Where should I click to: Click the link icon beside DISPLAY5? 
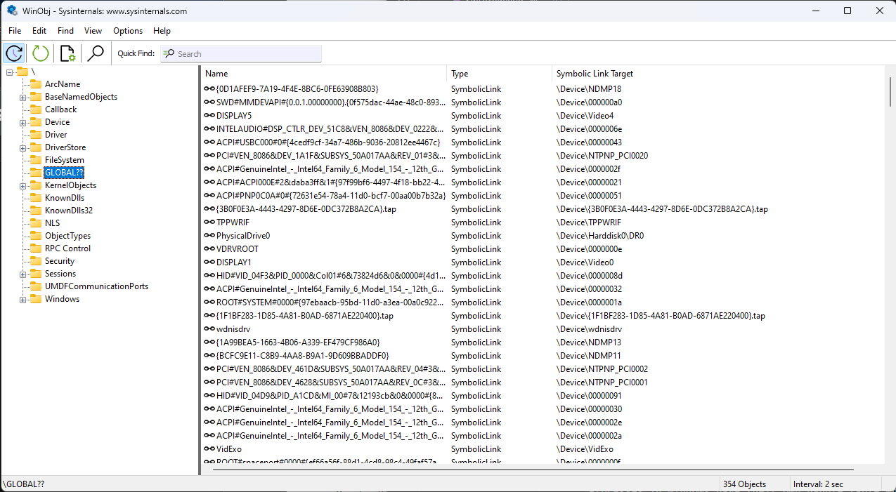(x=209, y=116)
